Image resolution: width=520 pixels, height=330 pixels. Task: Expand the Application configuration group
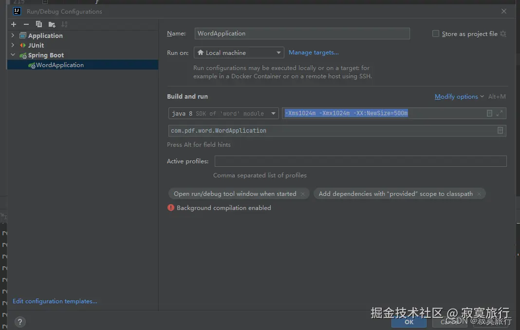(x=13, y=35)
